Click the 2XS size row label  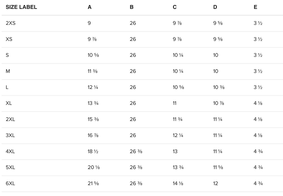[11, 23]
